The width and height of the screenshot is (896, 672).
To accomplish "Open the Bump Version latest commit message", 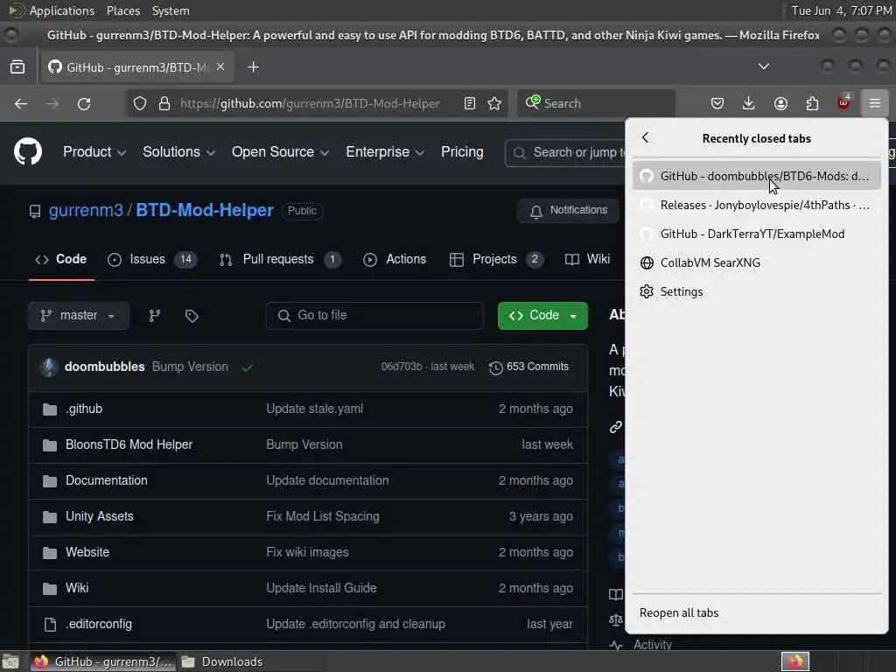I will coord(190,367).
